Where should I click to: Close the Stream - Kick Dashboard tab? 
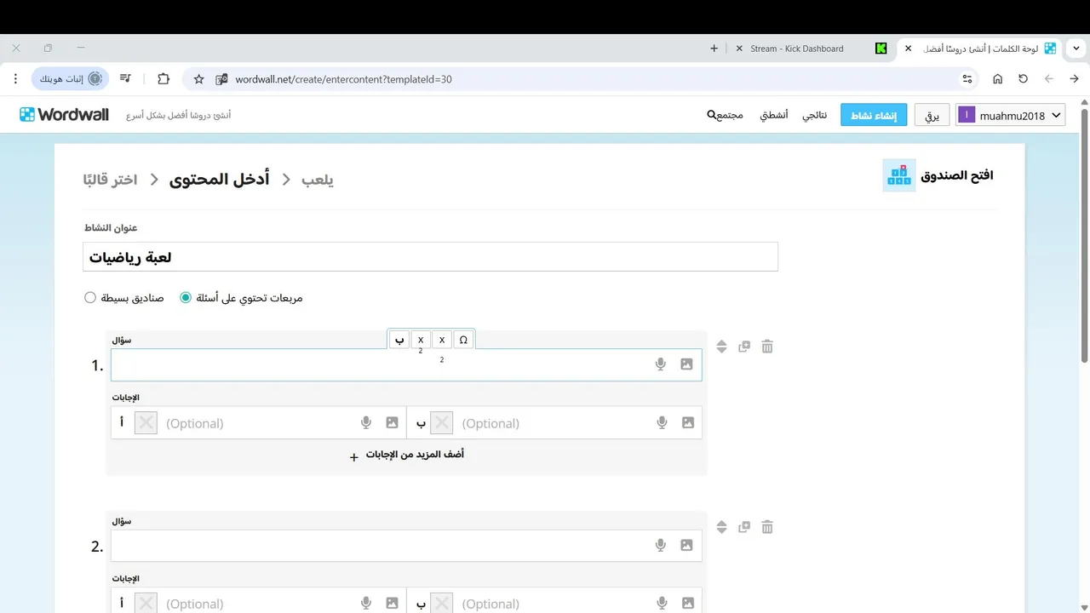tap(737, 49)
